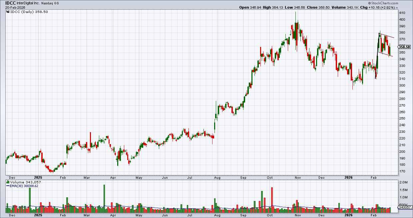
Task: Click the May month label under price panel
Action: [x=139, y=178]
